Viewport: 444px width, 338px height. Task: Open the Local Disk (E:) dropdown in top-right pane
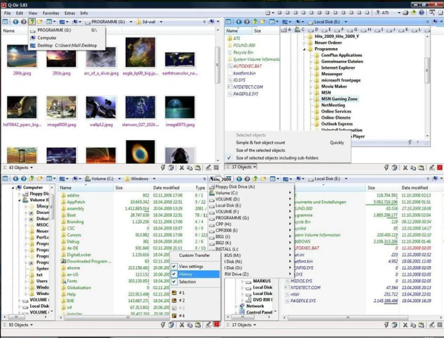346,22
